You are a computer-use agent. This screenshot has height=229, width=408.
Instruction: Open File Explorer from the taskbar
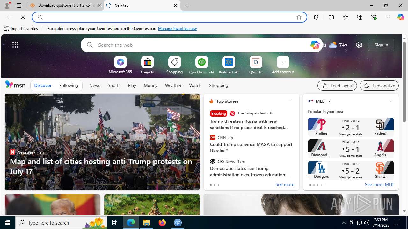tap(147, 223)
